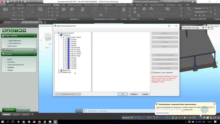This screenshot has width=220, height=124.
Task: Click the volume icon in system tray
Action: [199, 122]
